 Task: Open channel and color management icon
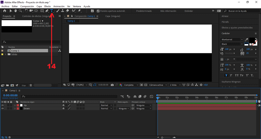(121, 85)
